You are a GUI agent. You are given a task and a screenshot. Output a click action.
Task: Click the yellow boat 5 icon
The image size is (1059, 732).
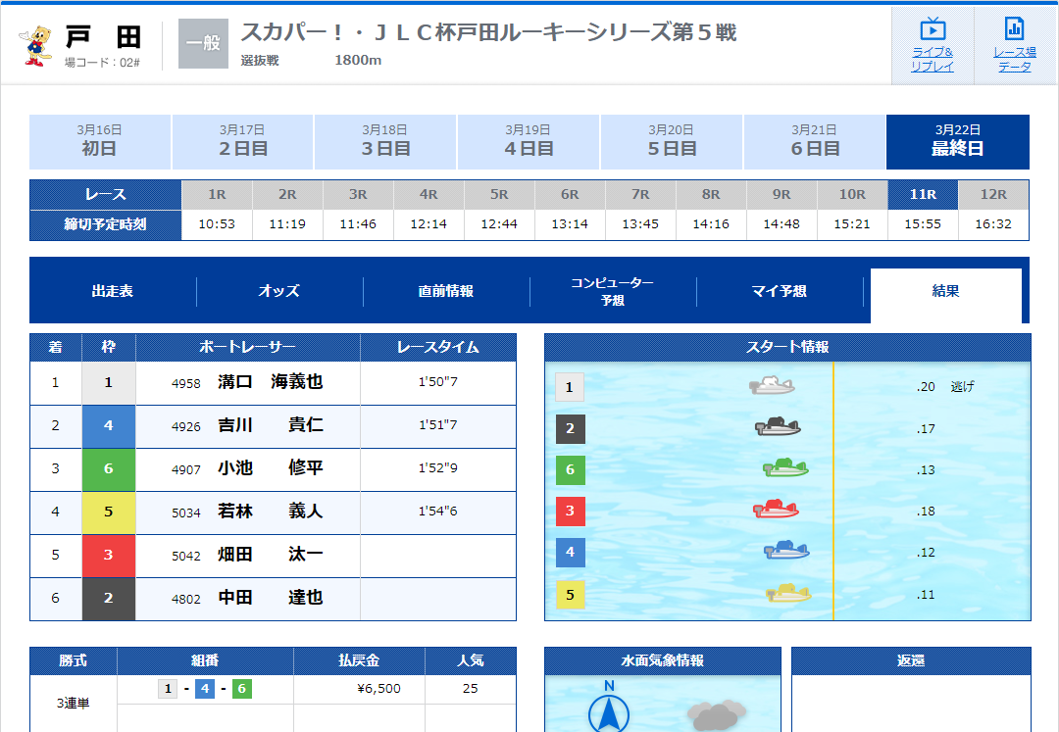click(788, 592)
